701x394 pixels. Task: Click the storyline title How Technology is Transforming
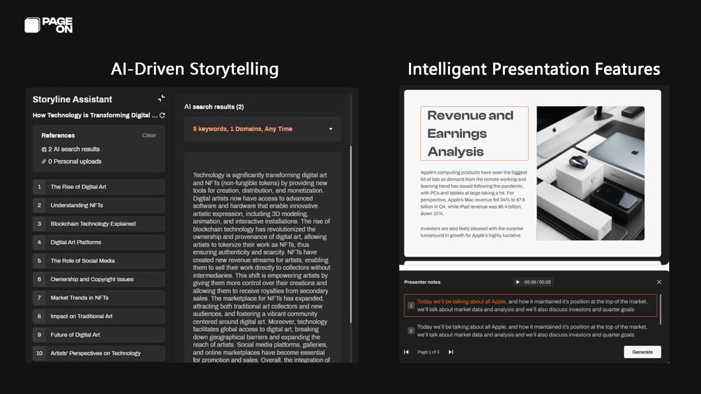[x=95, y=115]
